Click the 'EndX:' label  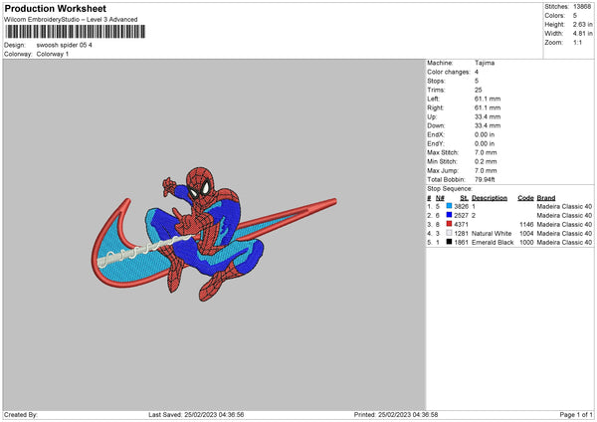[436, 134]
